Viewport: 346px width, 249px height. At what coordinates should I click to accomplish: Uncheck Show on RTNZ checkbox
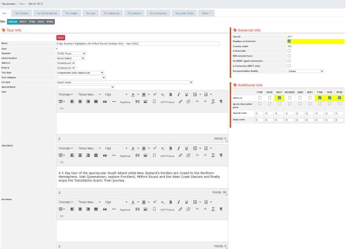340,98
